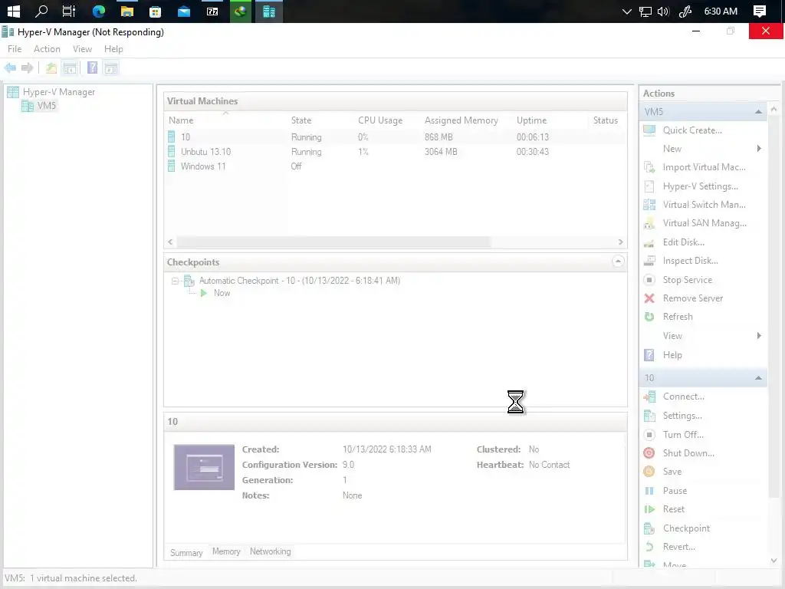Click the Connect icon for VM 10

[x=649, y=397]
